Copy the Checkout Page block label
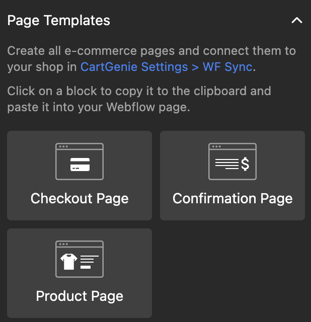Screen dimensions: 311x322 pyautogui.click(x=80, y=199)
